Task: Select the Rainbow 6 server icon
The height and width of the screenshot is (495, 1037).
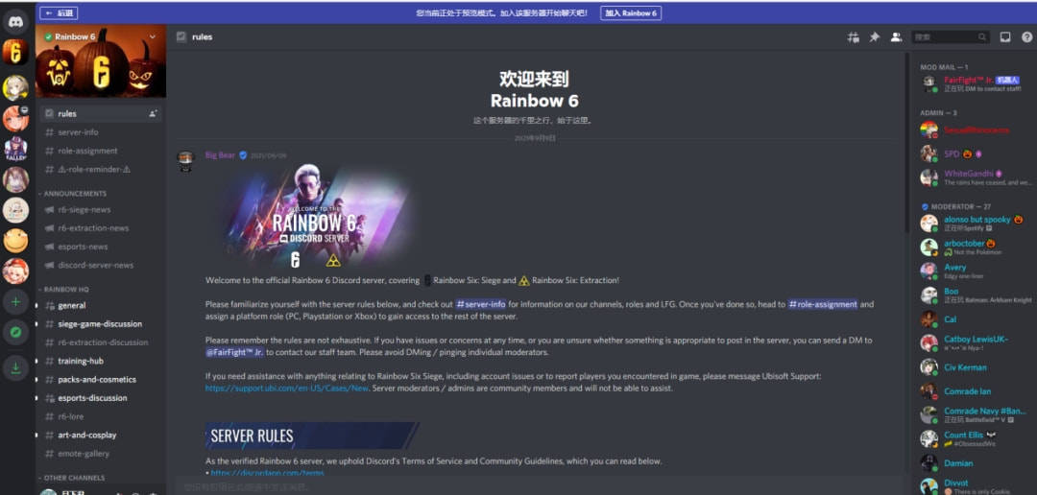Action: click(x=15, y=52)
